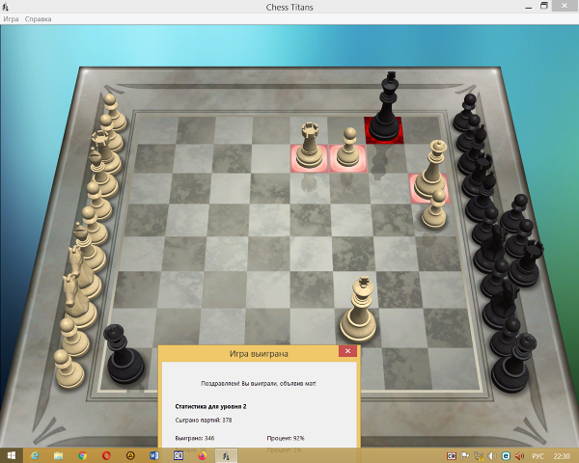Open the Справка menu
This screenshot has height=463, width=579.
click(x=39, y=19)
